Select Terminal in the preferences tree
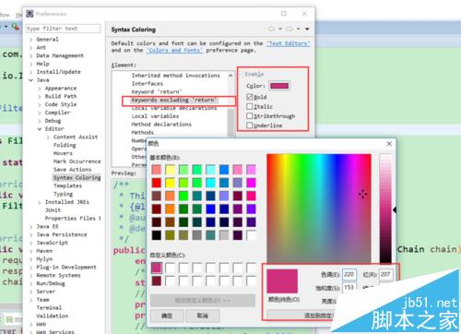 pyautogui.click(x=49, y=307)
